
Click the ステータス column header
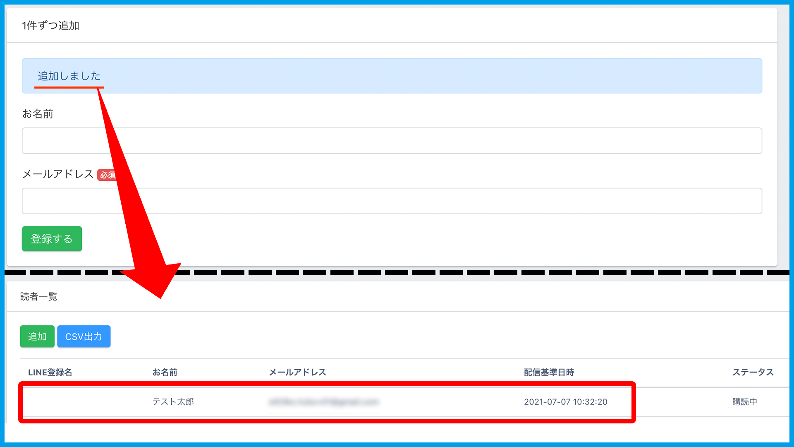pos(753,372)
